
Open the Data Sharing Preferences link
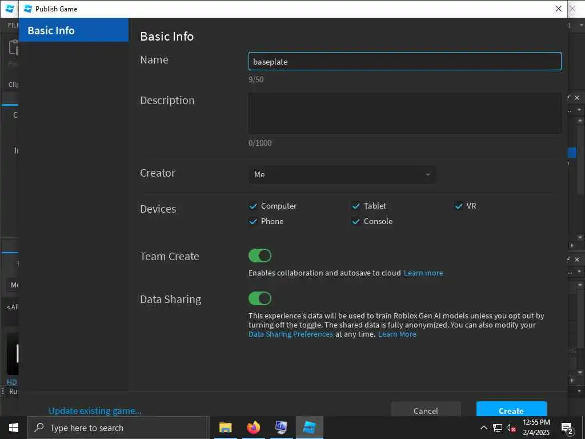(x=291, y=334)
